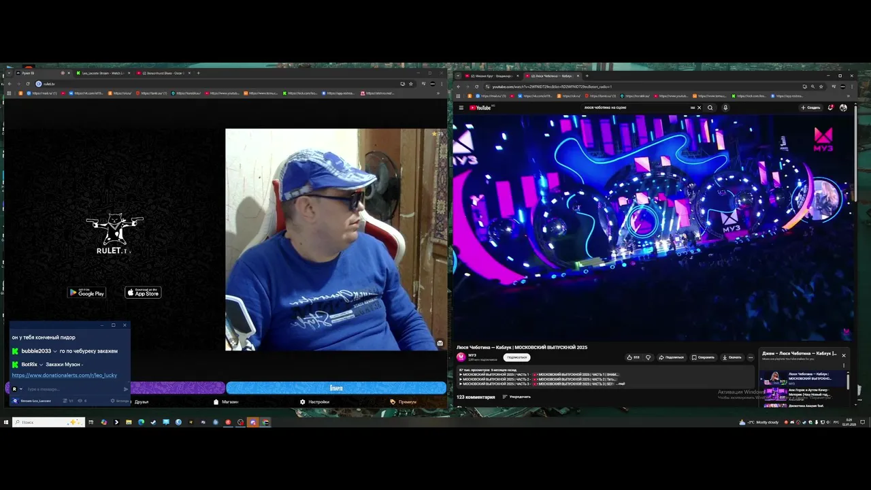
Task: Open 'Настройки' on rulet.tv
Action: point(314,402)
